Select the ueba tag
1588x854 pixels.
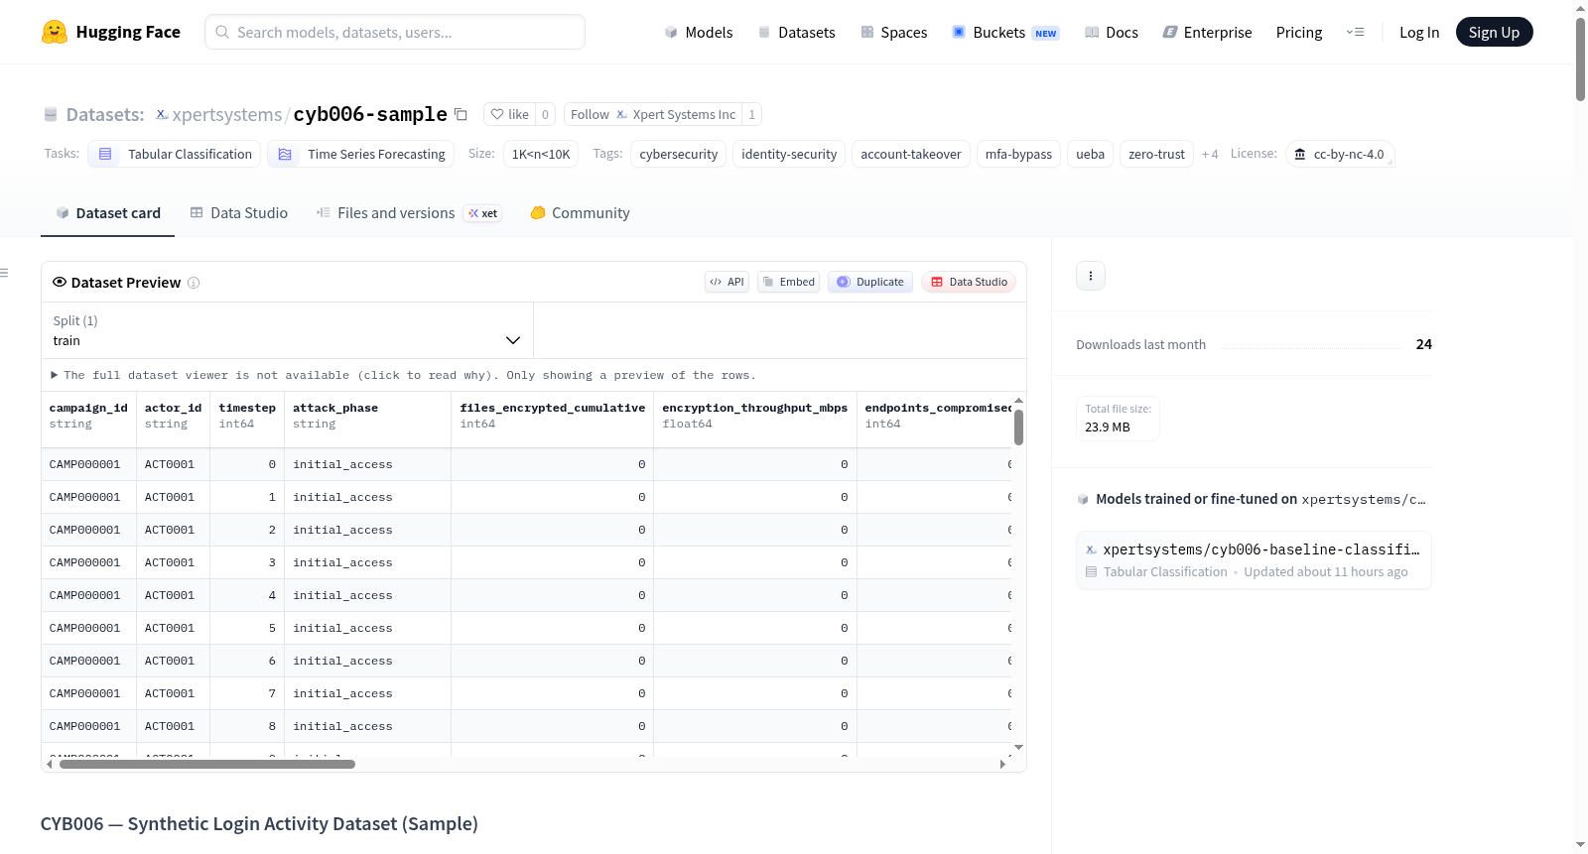point(1090,154)
